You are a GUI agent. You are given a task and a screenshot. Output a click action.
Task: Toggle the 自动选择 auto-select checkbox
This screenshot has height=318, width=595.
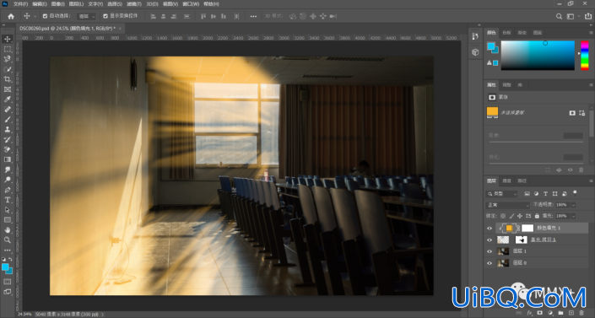point(45,16)
